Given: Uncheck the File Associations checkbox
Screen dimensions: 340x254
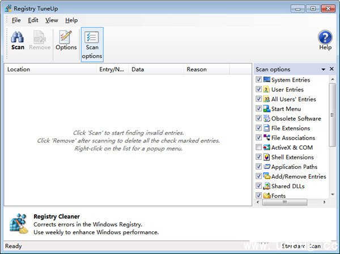Looking at the screenshot, I should click(258, 137).
